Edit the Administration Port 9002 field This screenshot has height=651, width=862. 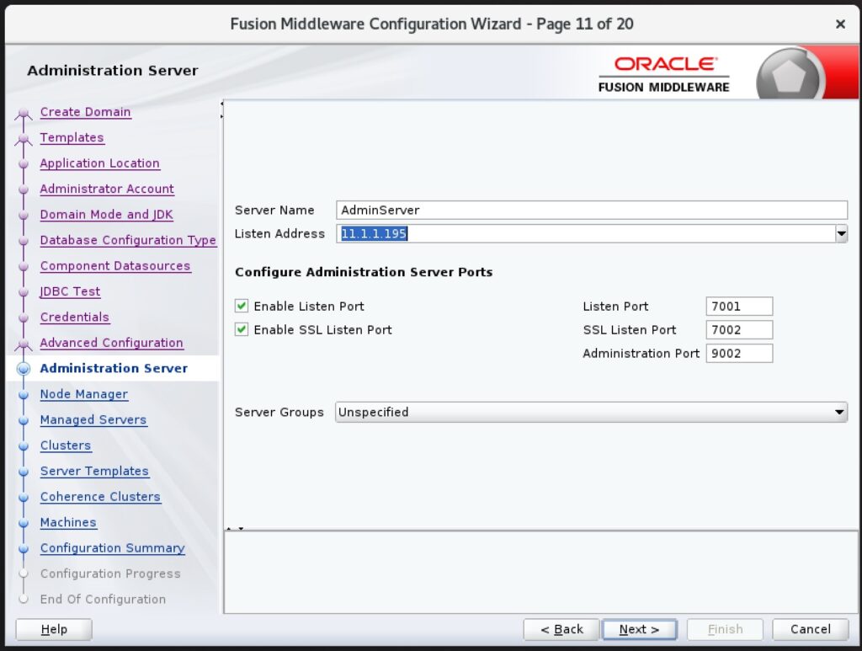(x=739, y=354)
